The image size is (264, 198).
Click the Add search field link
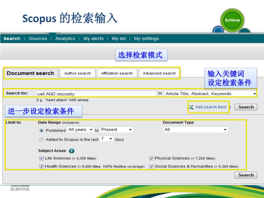pyautogui.click(x=210, y=107)
